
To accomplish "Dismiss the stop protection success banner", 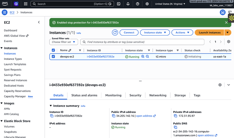I will [226, 23].
